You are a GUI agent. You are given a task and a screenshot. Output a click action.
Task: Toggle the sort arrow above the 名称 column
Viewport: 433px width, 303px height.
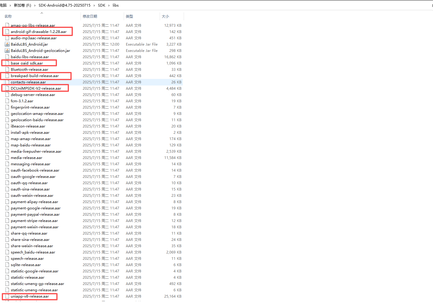(42, 13)
